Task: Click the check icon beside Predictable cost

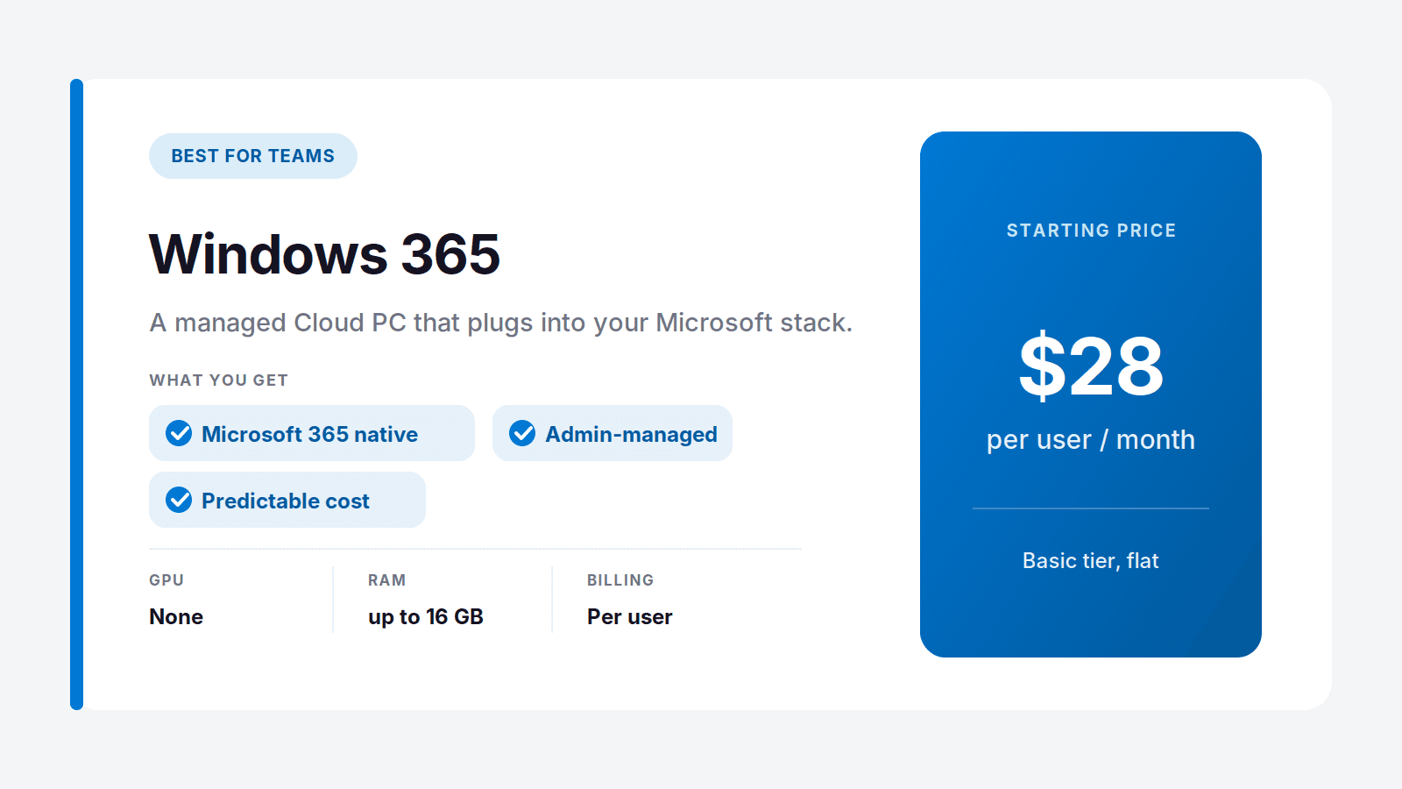Action: pyautogui.click(x=179, y=500)
